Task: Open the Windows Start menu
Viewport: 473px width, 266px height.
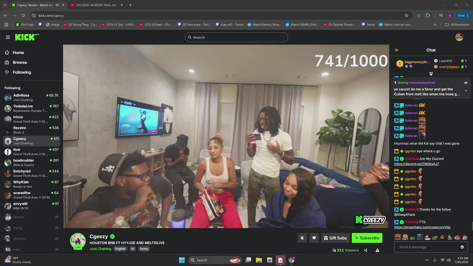Action: tap(182, 260)
